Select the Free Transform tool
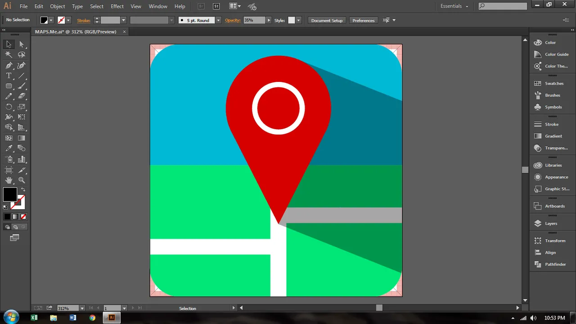Viewport: 576px width, 324px height. point(22,117)
